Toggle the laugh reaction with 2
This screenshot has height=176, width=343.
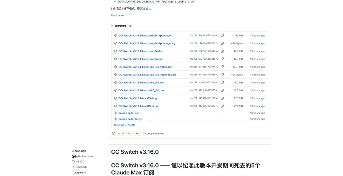[x=130, y=134]
